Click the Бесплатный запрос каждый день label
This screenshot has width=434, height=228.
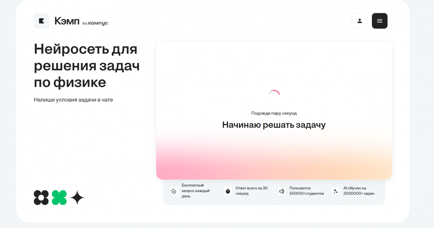(195, 191)
